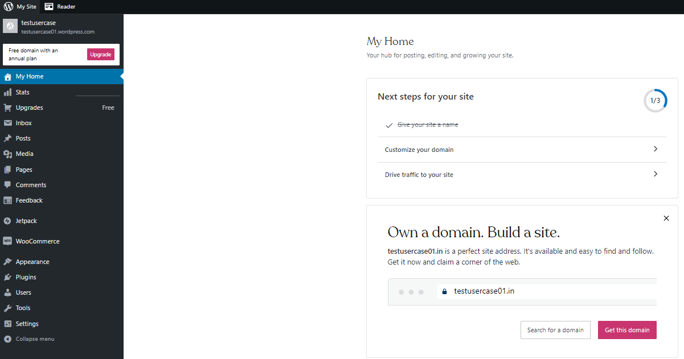Screen dimensions: 684x359
Task: Open Appearance menu label
Action: click(x=32, y=262)
